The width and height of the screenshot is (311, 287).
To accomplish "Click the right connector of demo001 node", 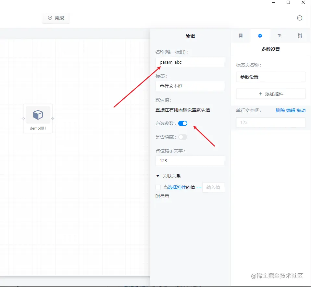I will (53, 119).
